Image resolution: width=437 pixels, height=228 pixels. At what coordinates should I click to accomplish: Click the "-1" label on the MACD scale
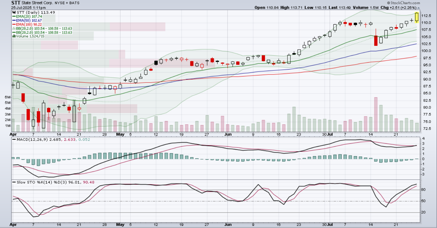point(423,164)
